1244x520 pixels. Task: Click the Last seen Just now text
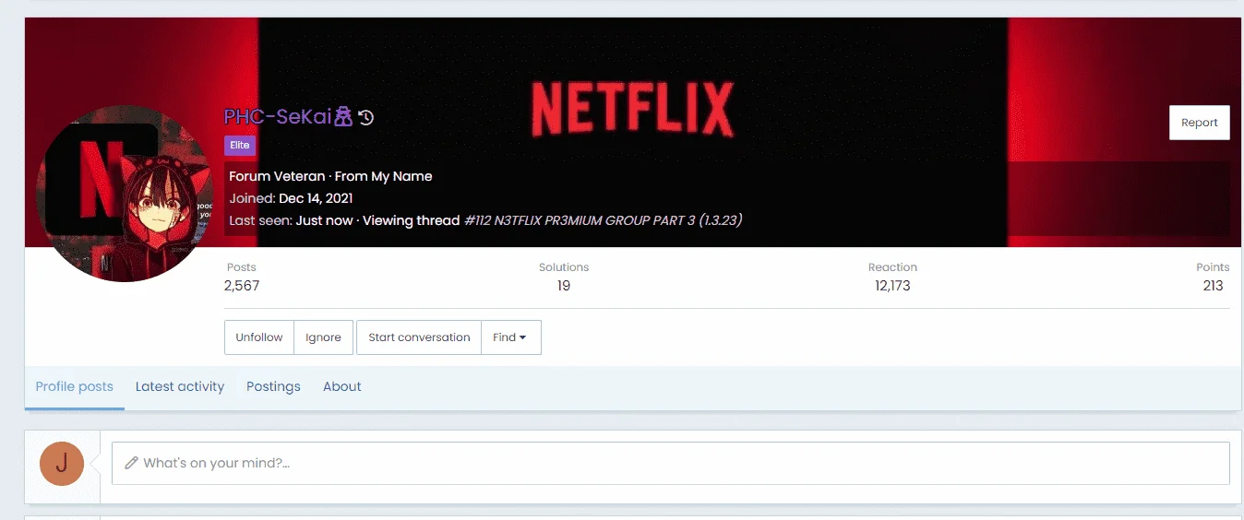point(324,220)
